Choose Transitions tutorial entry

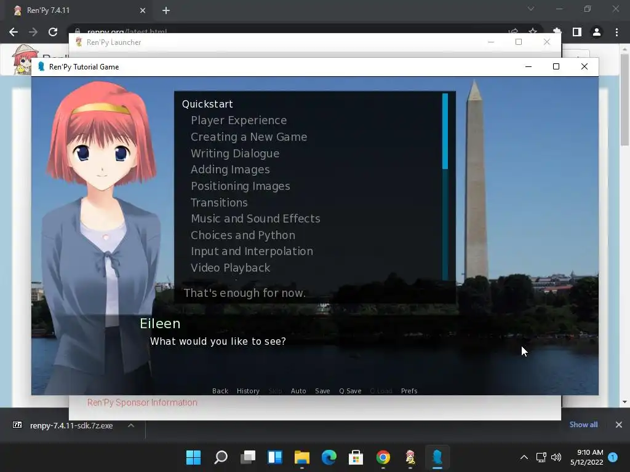click(219, 202)
